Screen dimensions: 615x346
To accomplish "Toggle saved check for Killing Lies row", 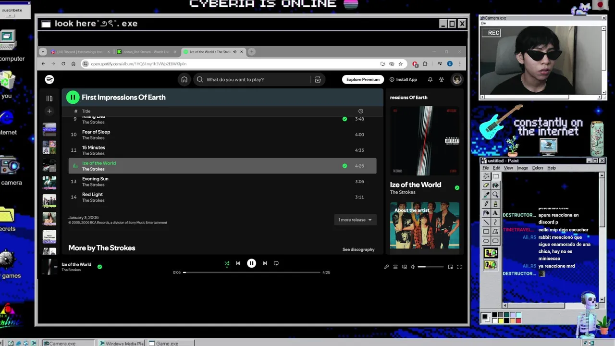I will (344, 119).
